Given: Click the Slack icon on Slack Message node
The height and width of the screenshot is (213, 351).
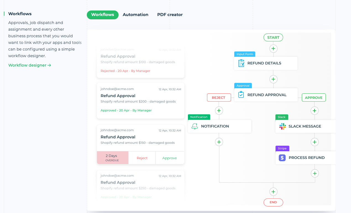Looking at the screenshot, I should click(282, 126).
